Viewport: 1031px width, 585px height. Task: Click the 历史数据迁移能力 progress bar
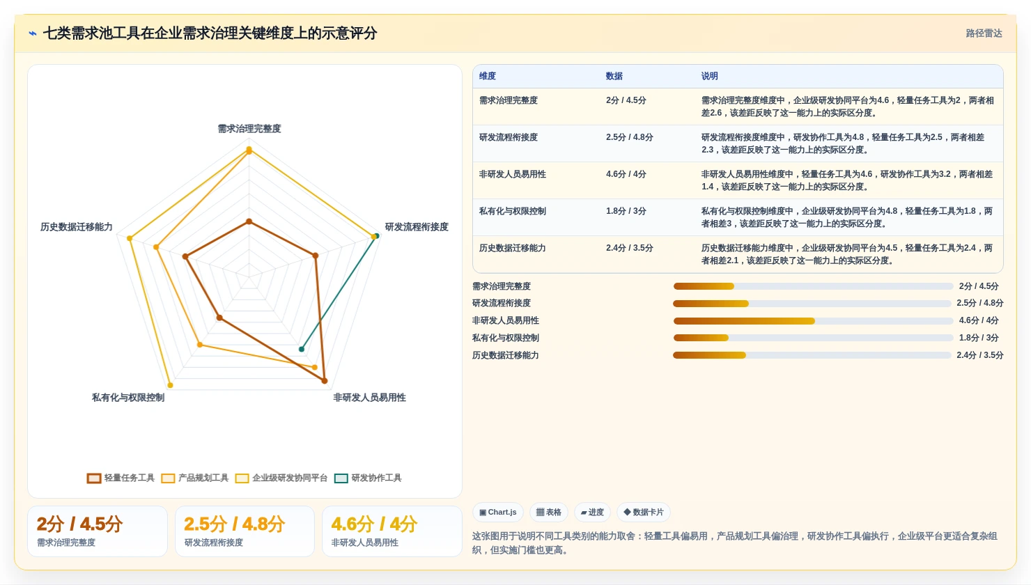(812, 355)
